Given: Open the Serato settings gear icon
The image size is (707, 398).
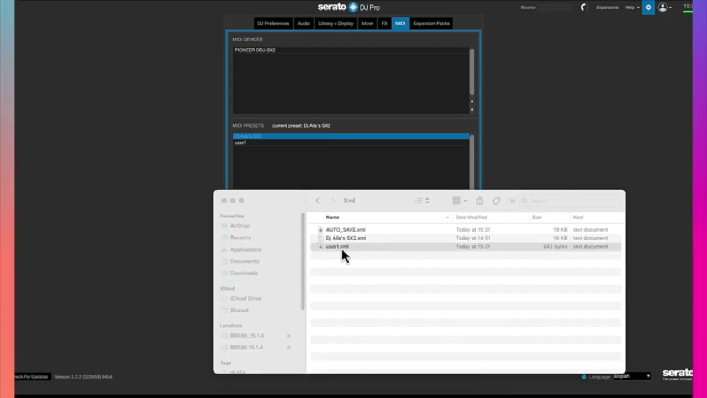Looking at the screenshot, I should [x=648, y=7].
